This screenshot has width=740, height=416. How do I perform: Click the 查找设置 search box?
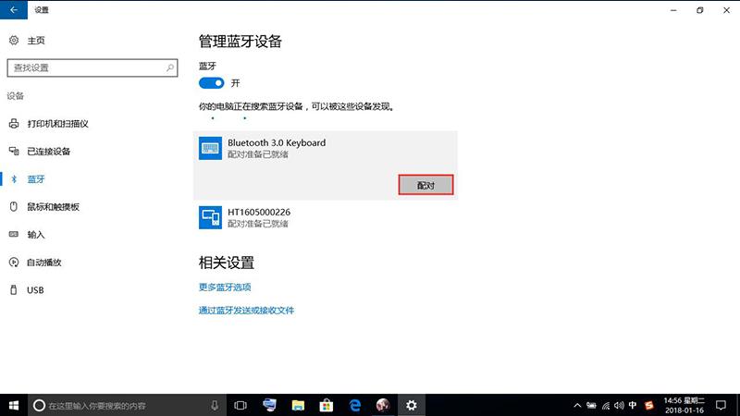click(x=92, y=67)
